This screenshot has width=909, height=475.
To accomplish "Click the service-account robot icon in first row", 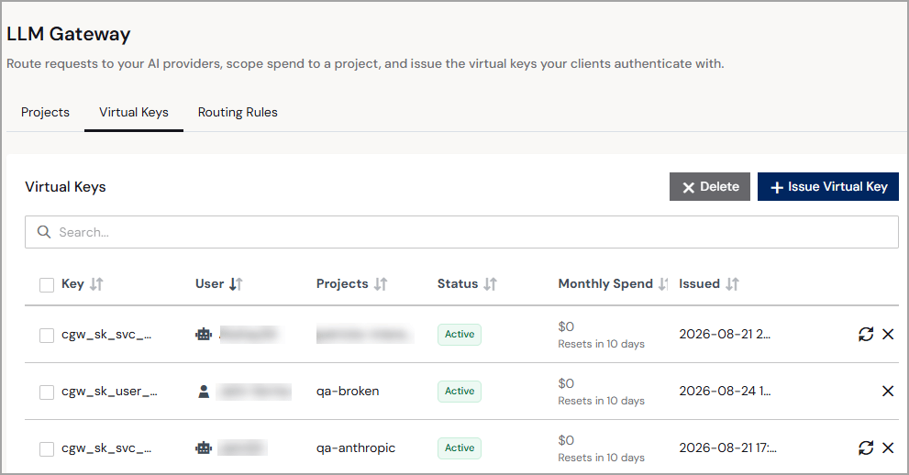I will (204, 334).
